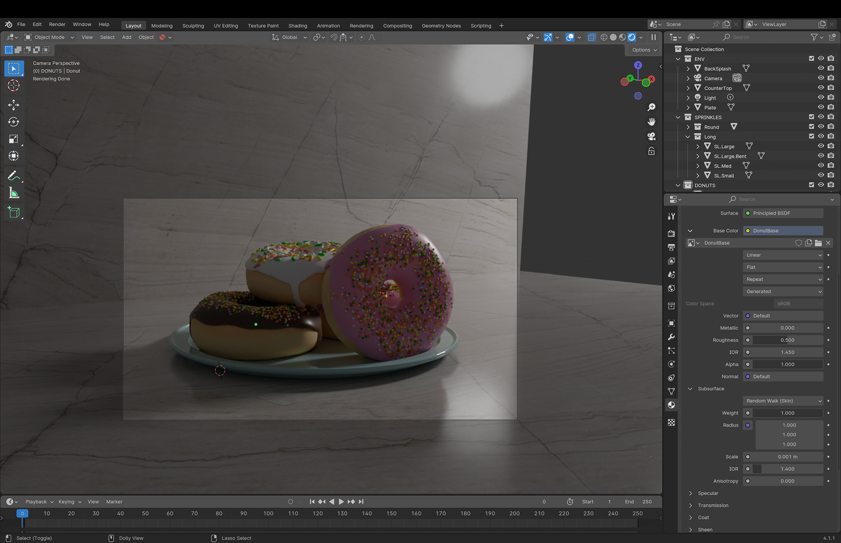Choose the Add Cube tool
The width and height of the screenshot is (841, 543).
coord(14,213)
